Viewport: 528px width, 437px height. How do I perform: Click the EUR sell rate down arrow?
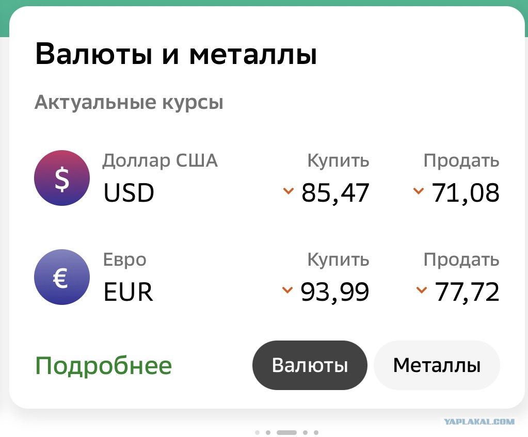pyautogui.click(x=421, y=290)
